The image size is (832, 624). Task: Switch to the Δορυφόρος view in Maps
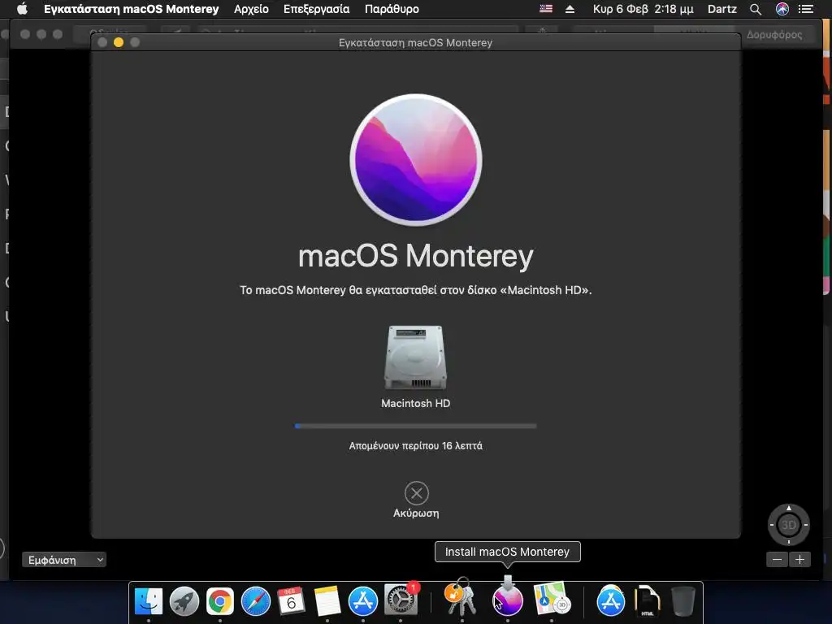coord(774,34)
